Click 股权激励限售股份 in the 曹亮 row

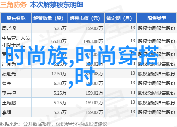click(156, 83)
